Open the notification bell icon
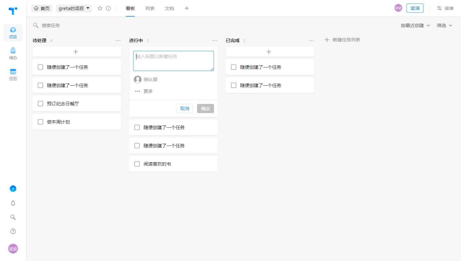The height and width of the screenshot is (261, 461). [x=13, y=203]
